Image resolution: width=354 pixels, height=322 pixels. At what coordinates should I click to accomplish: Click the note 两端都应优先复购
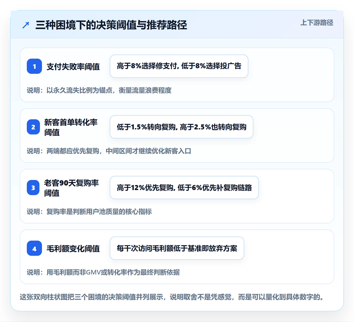coord(109,151)
